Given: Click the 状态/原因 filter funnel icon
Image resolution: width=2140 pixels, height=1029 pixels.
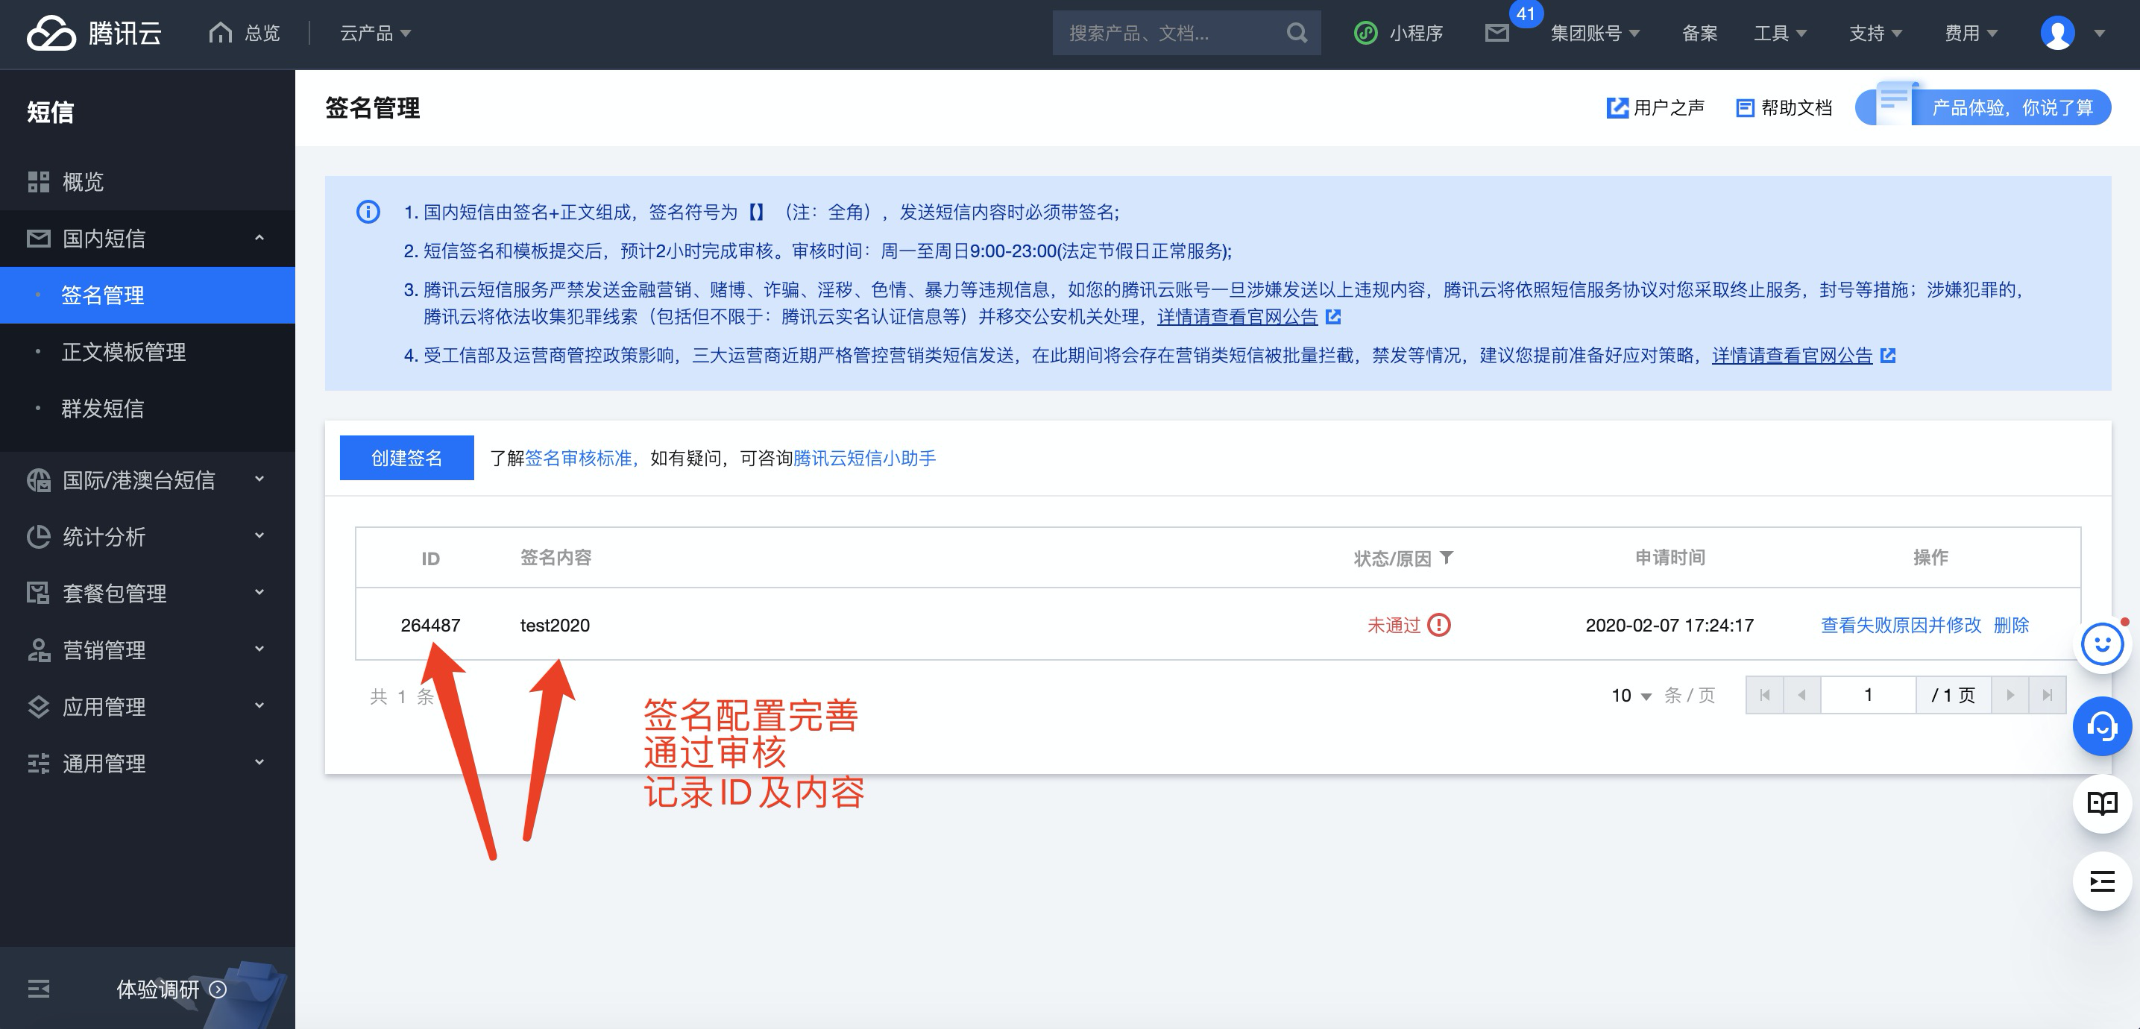Looking at the screenshot, I should 1447,557.
